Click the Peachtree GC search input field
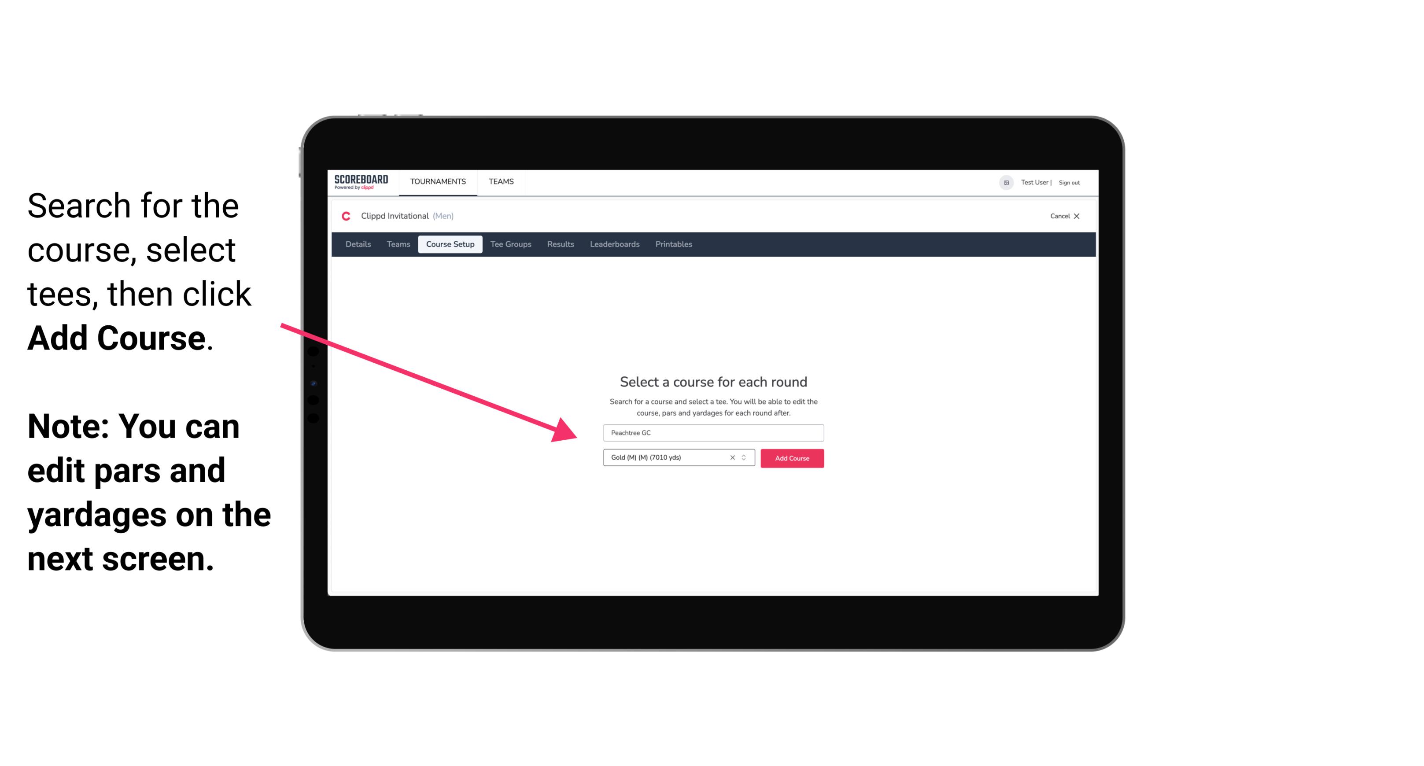 coord(712,432)
